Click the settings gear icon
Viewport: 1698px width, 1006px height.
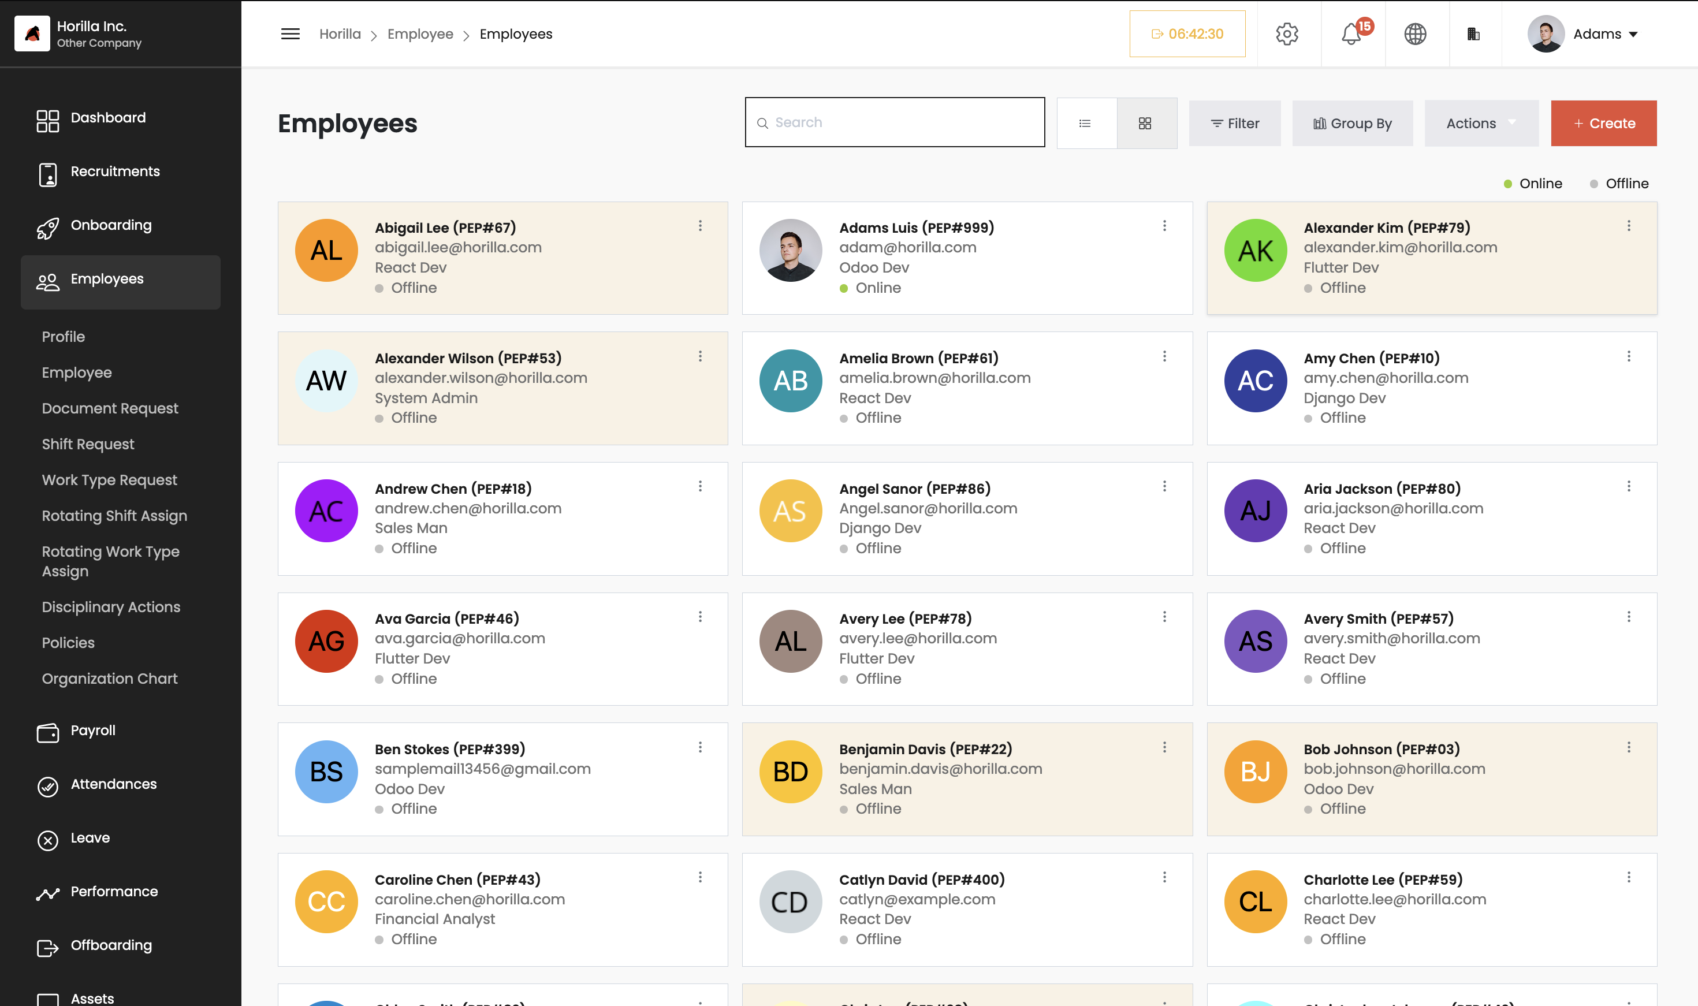(x=1287, y=34)
